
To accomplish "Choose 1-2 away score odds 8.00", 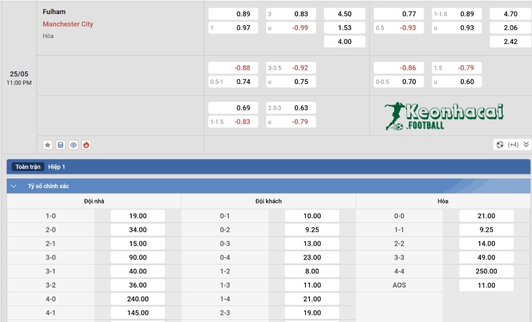I will click(x=312, y=271).
